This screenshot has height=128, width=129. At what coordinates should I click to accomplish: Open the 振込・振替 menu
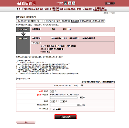click(40, 9)
